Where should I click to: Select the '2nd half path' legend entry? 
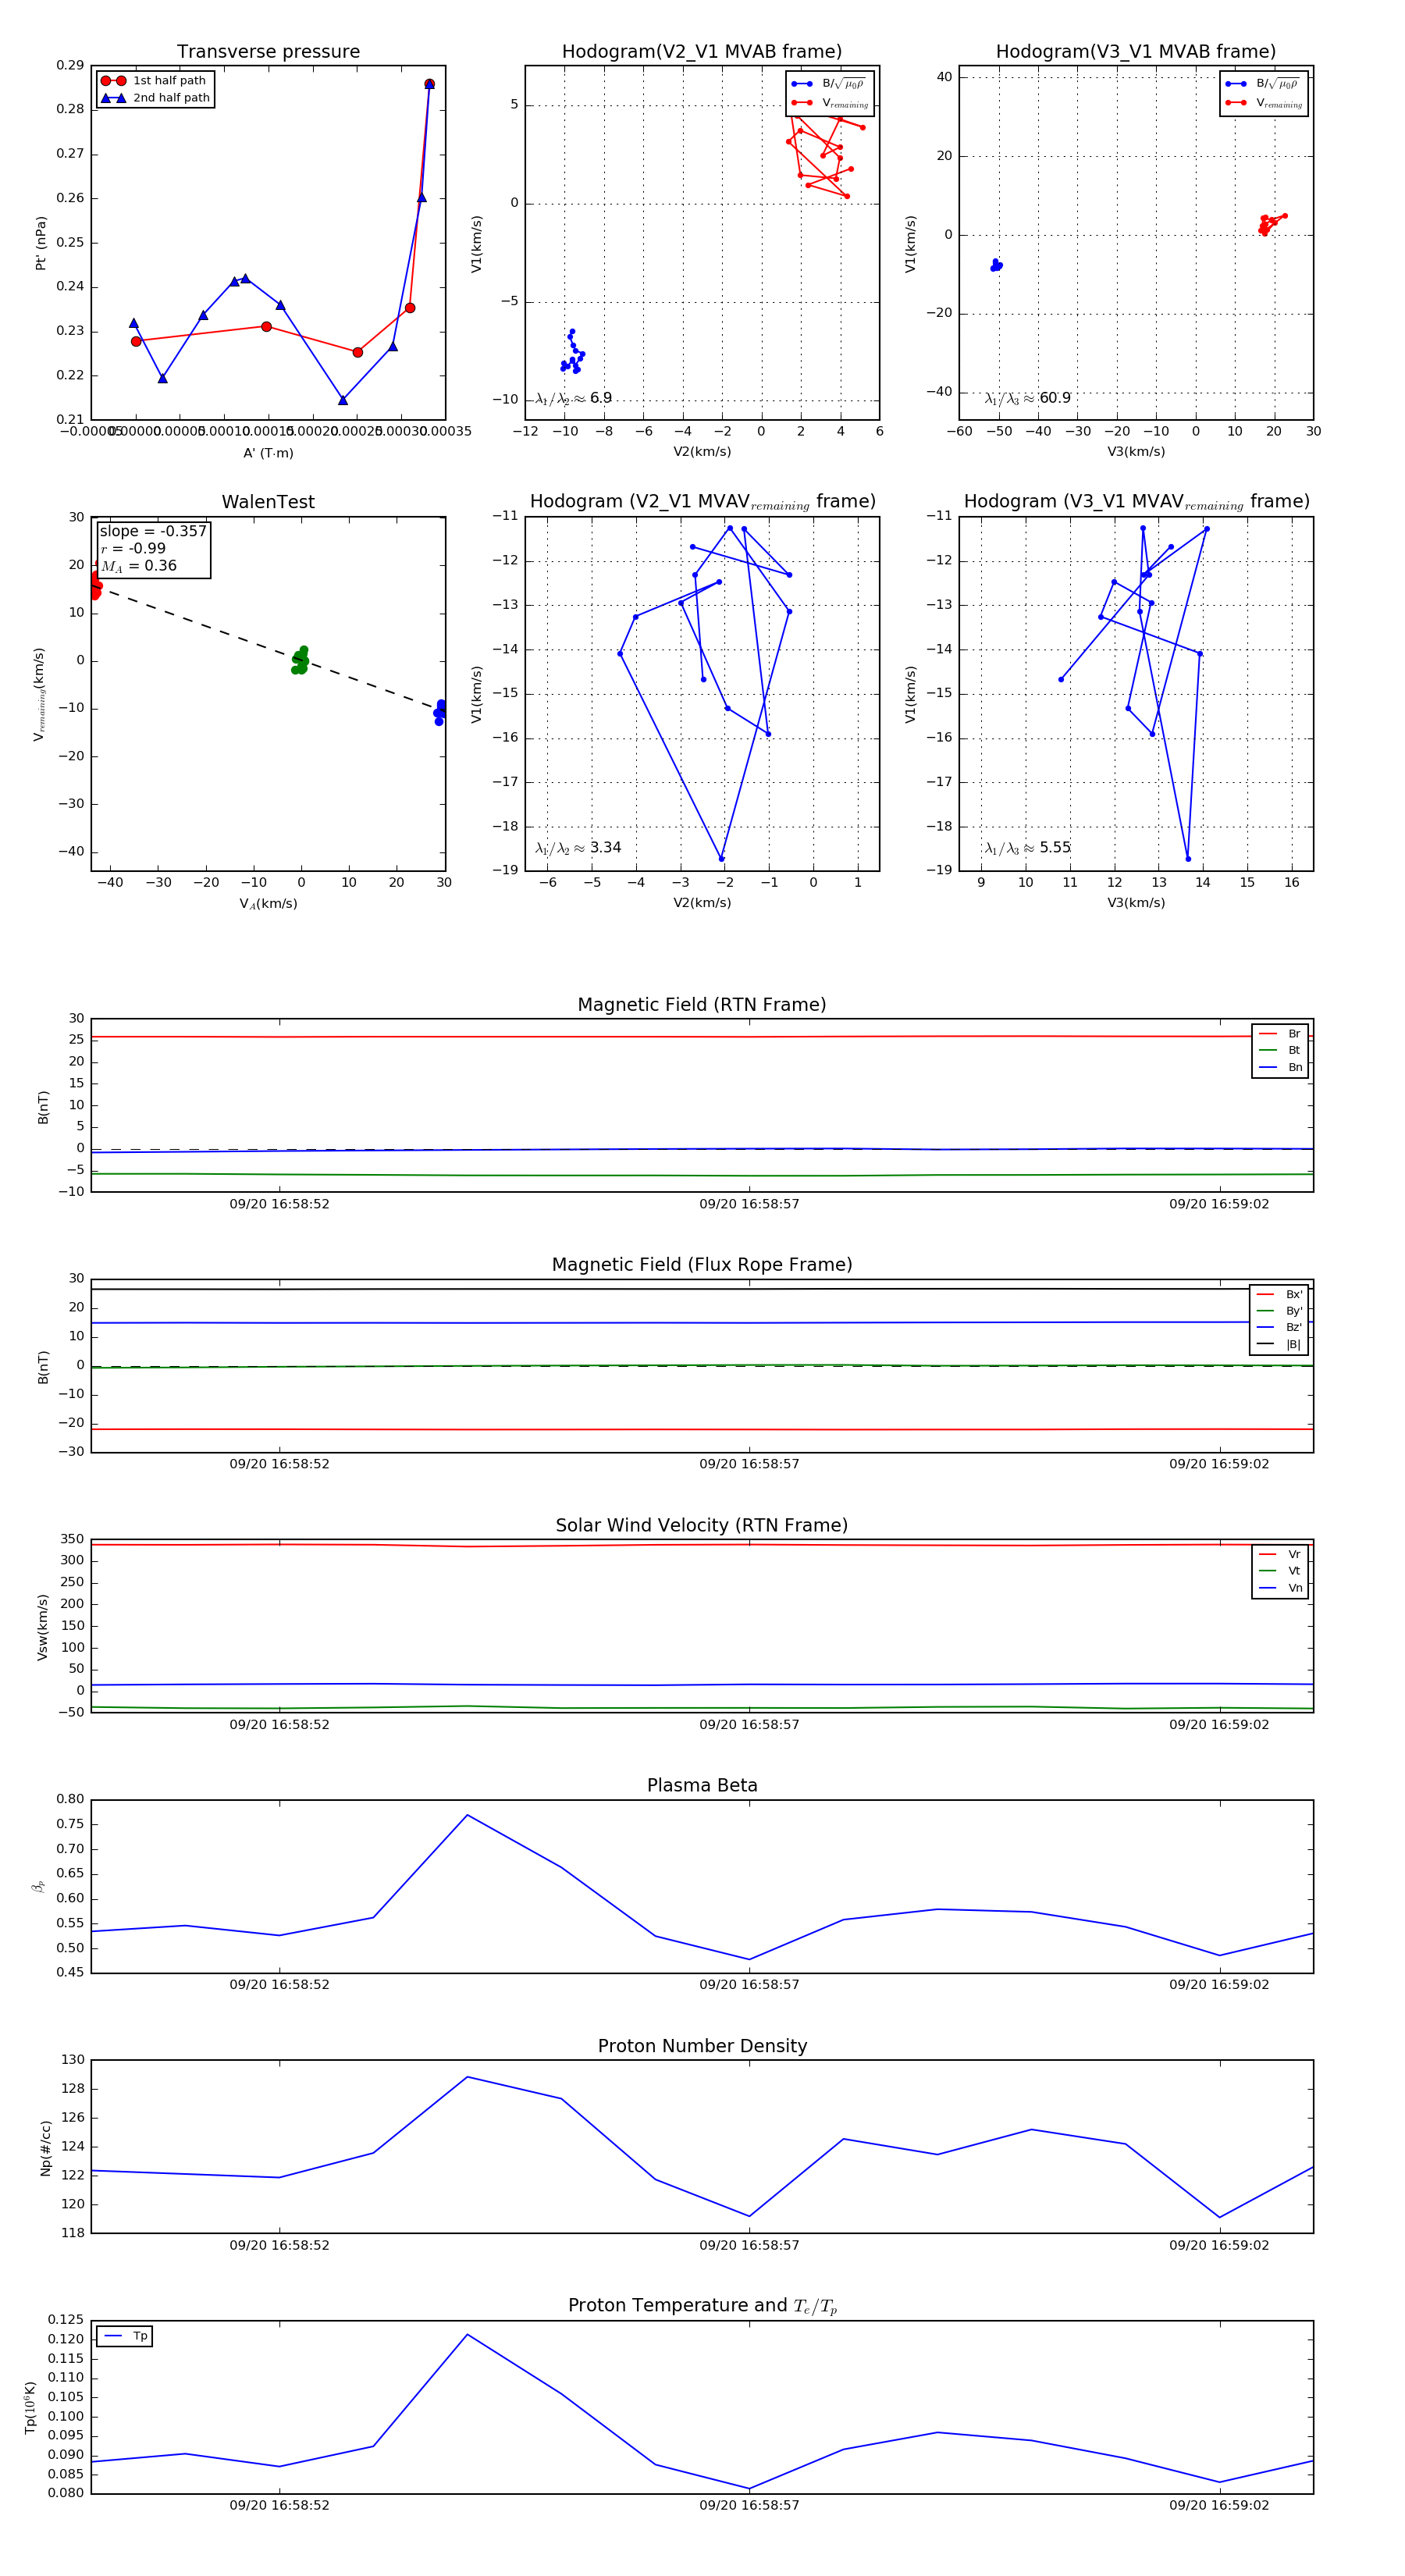[155, 98]
